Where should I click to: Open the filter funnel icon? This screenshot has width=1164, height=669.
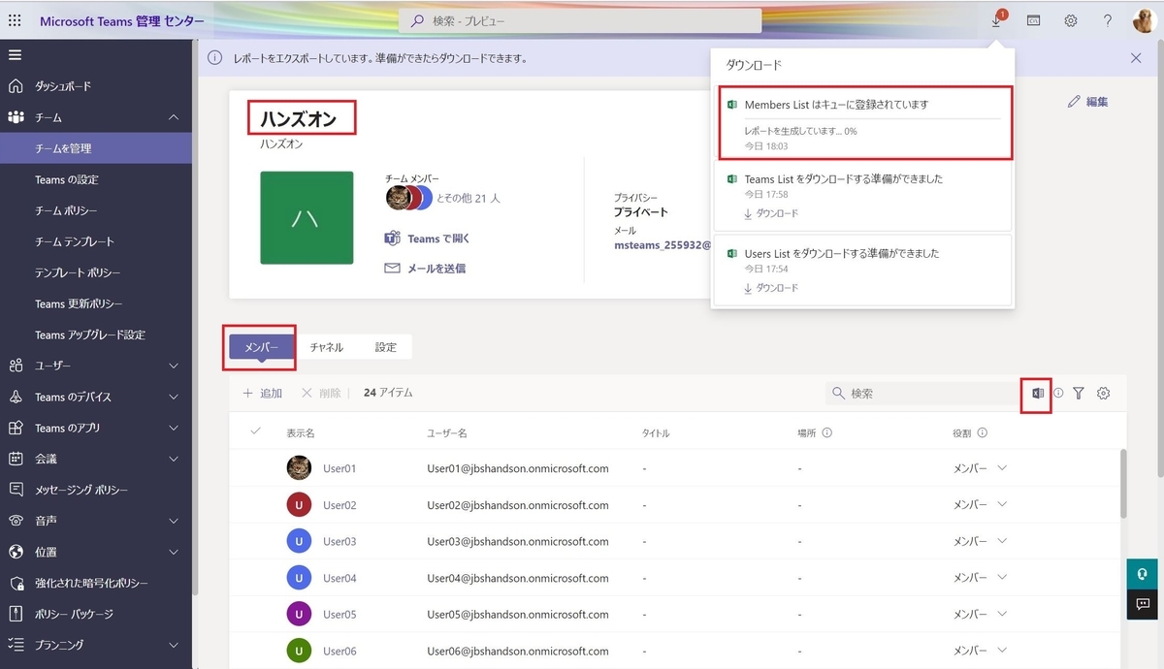[1079, 393]
